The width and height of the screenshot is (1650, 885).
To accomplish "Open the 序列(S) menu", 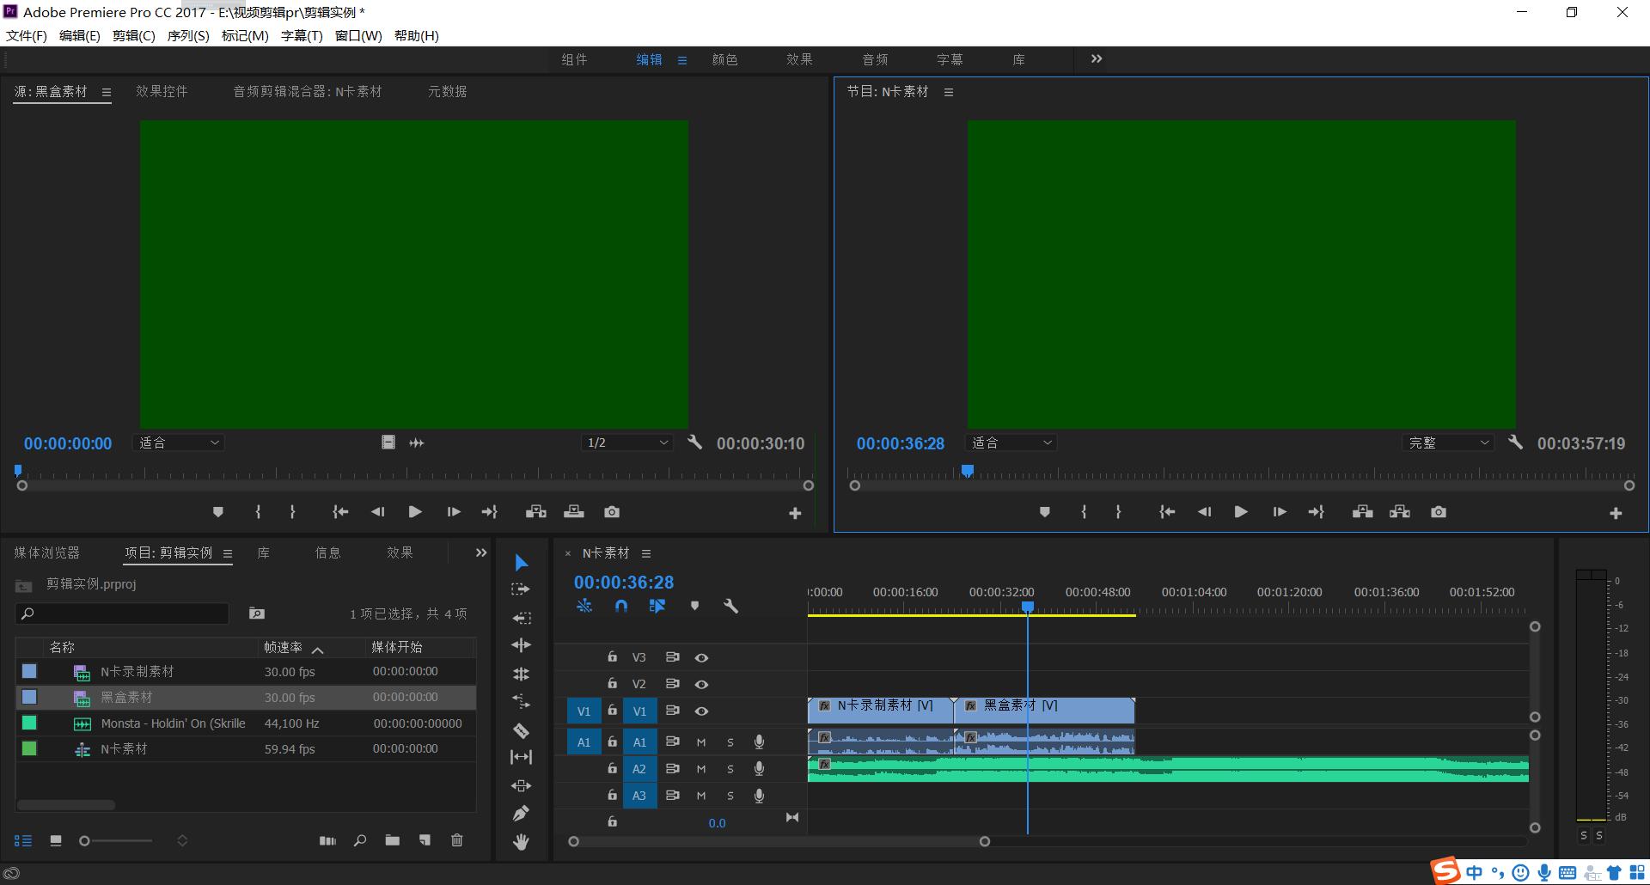I will (187, 35).
